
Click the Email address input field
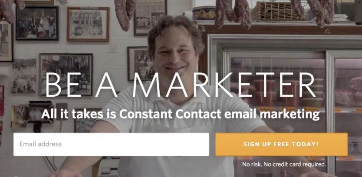(111, 144)
